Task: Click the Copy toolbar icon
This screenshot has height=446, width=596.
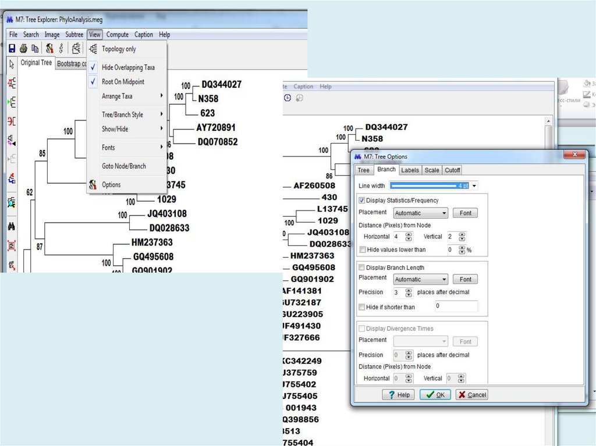Action: pos(35,48)
